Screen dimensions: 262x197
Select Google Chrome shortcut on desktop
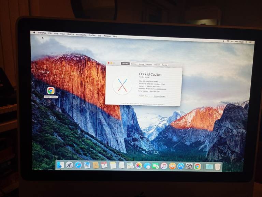pos(50,91)
